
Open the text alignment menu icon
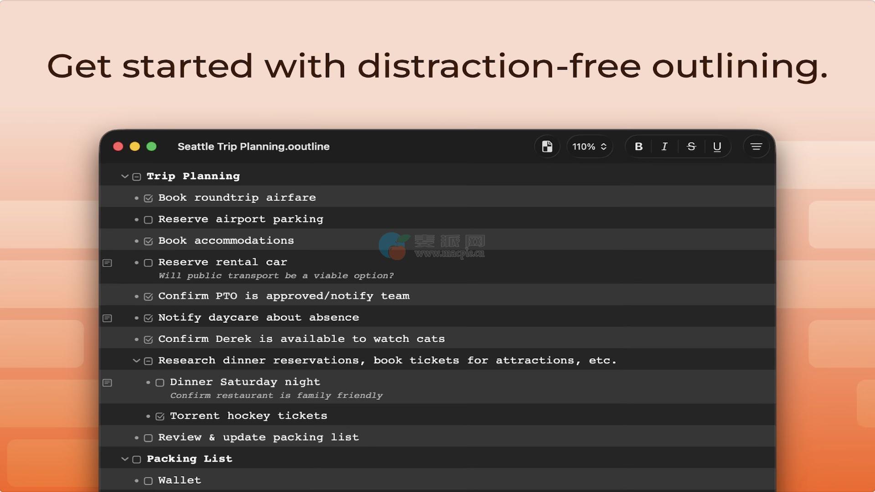click(x=756, y=147)
